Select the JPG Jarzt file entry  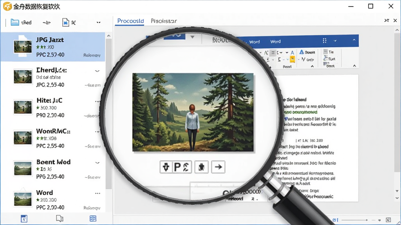(x=53, y=47)
